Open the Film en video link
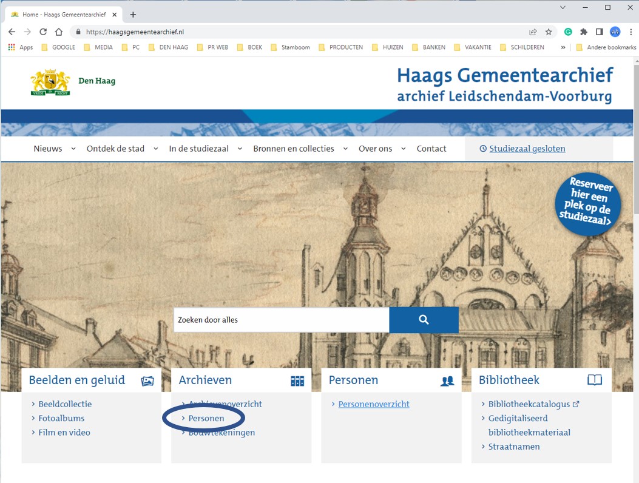 [64, 433]
